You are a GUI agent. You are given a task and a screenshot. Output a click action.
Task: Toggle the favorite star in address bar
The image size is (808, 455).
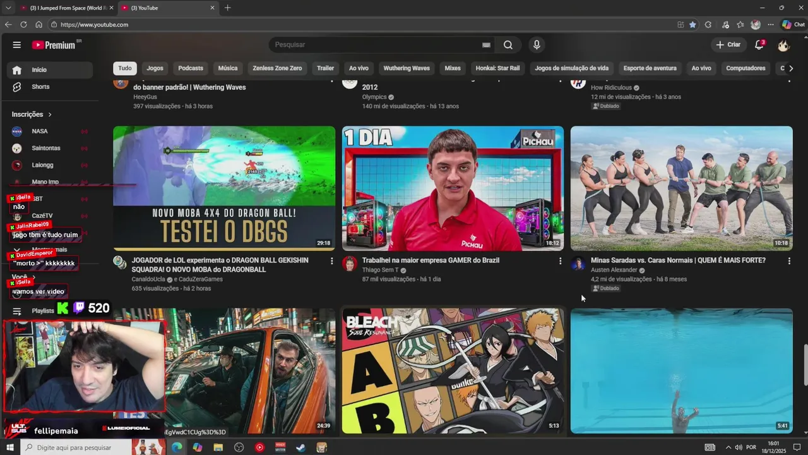point(692,25)
